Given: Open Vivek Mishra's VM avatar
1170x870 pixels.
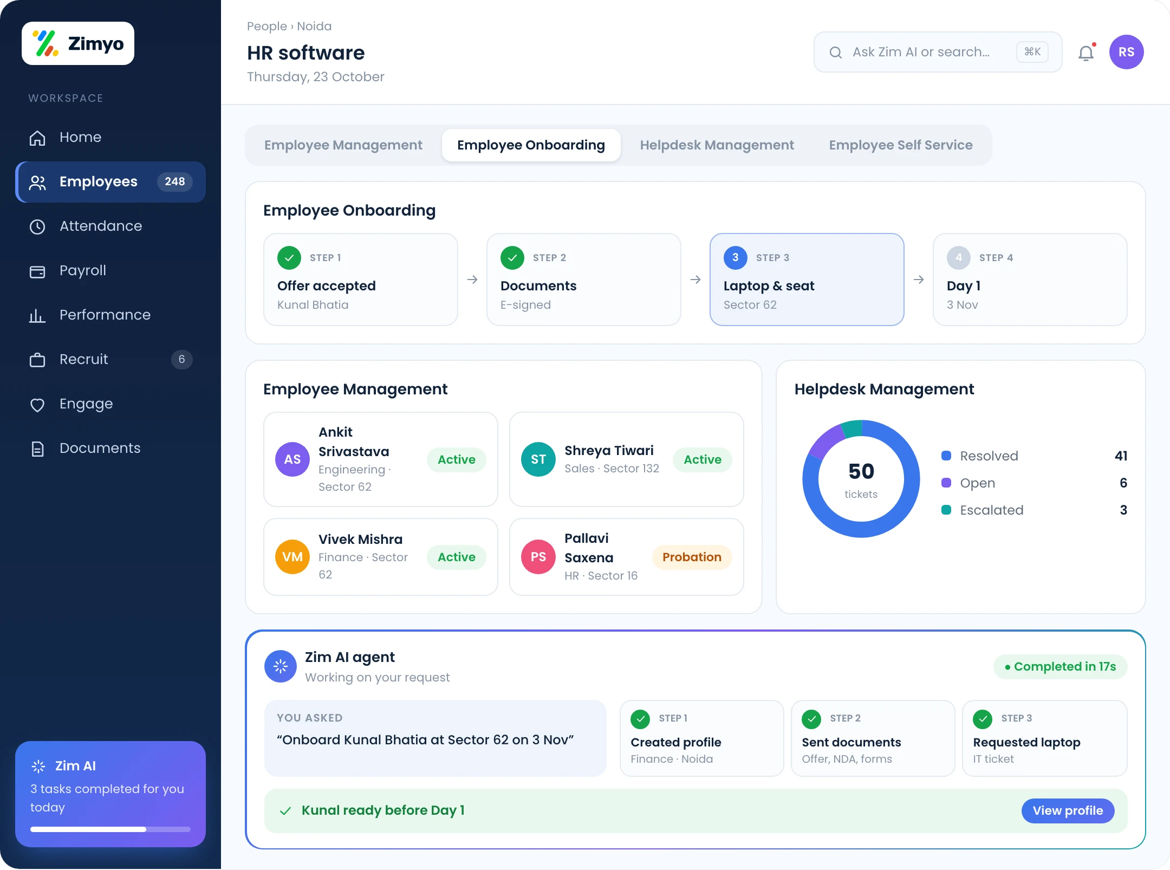Looking at the screenshot, I should [x=292, y=557].
